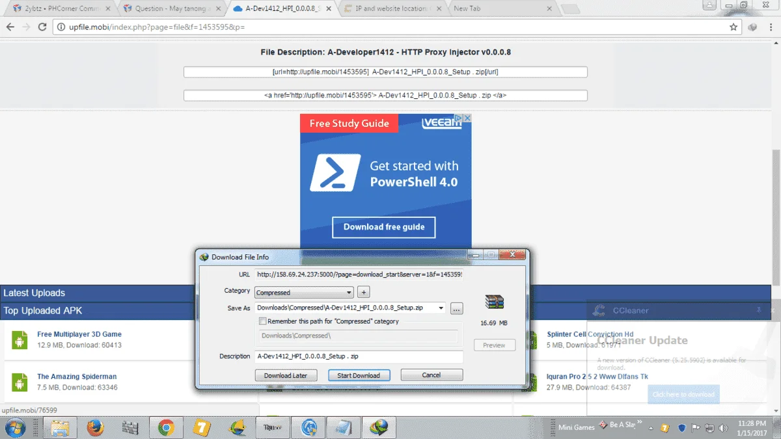Viewport: 781px width, 439px height.
Task: Show hidden tray icons with the arrow
Action: click(651, 428)
